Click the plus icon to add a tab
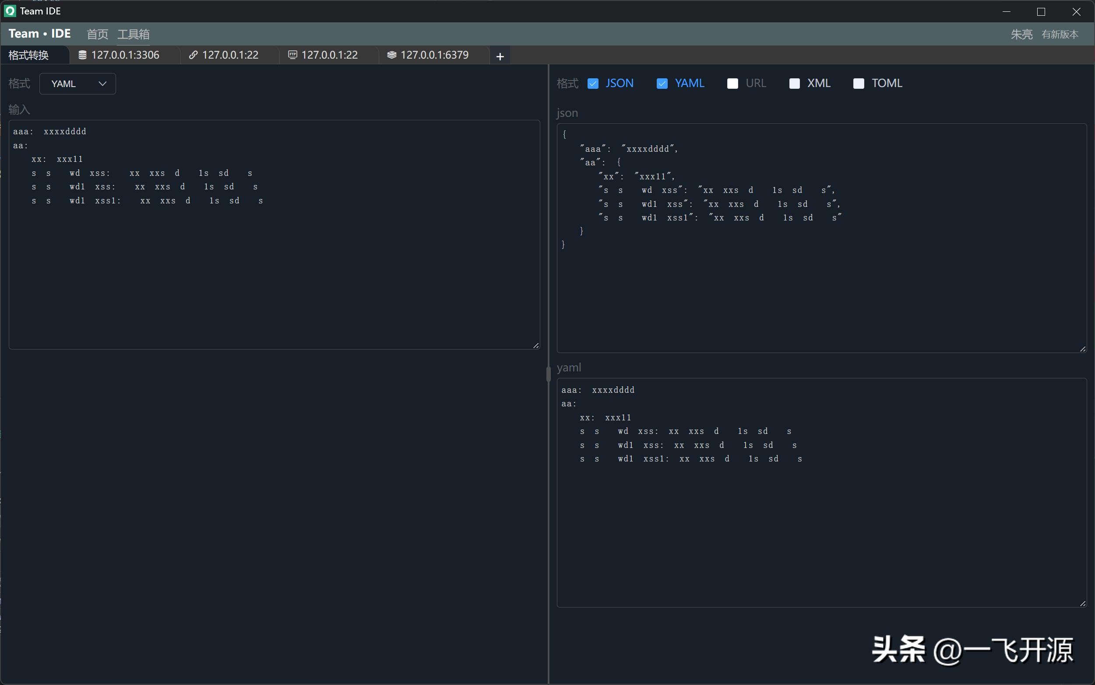Viewport: 1095px width, 685px height. tap(500, 56)
